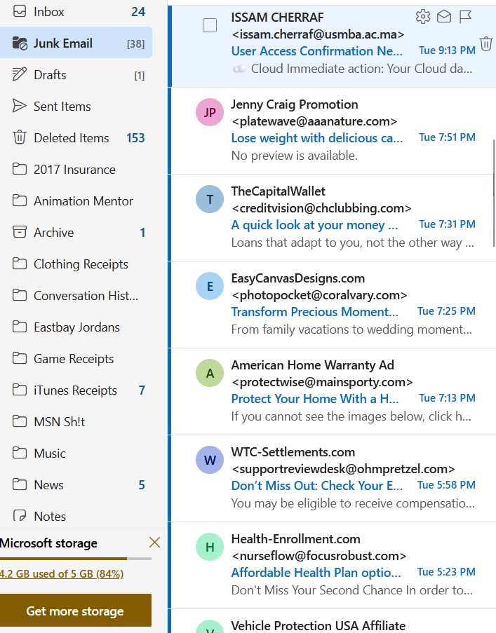Open the iTunes Receipts folder

(x=76, y=390)
